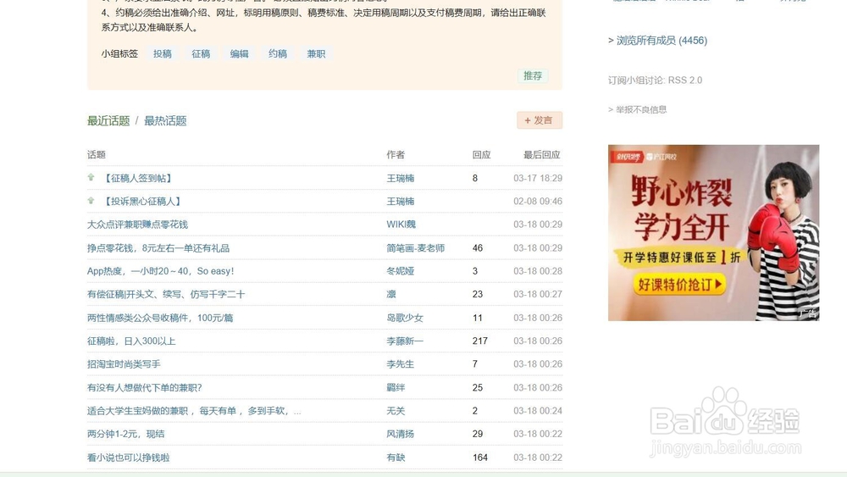Click the pin icon beside 【投诉黑心征稿人】
Viewport: 847px width, 477px height.
point(91,201)
